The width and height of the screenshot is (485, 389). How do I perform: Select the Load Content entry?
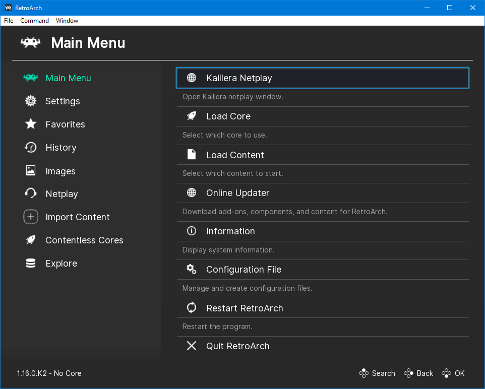323,155
